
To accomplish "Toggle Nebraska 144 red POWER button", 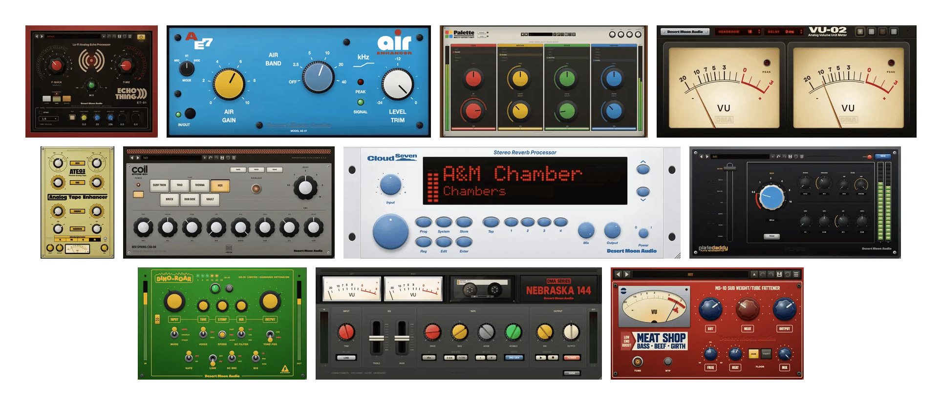I will pos(572,358).
